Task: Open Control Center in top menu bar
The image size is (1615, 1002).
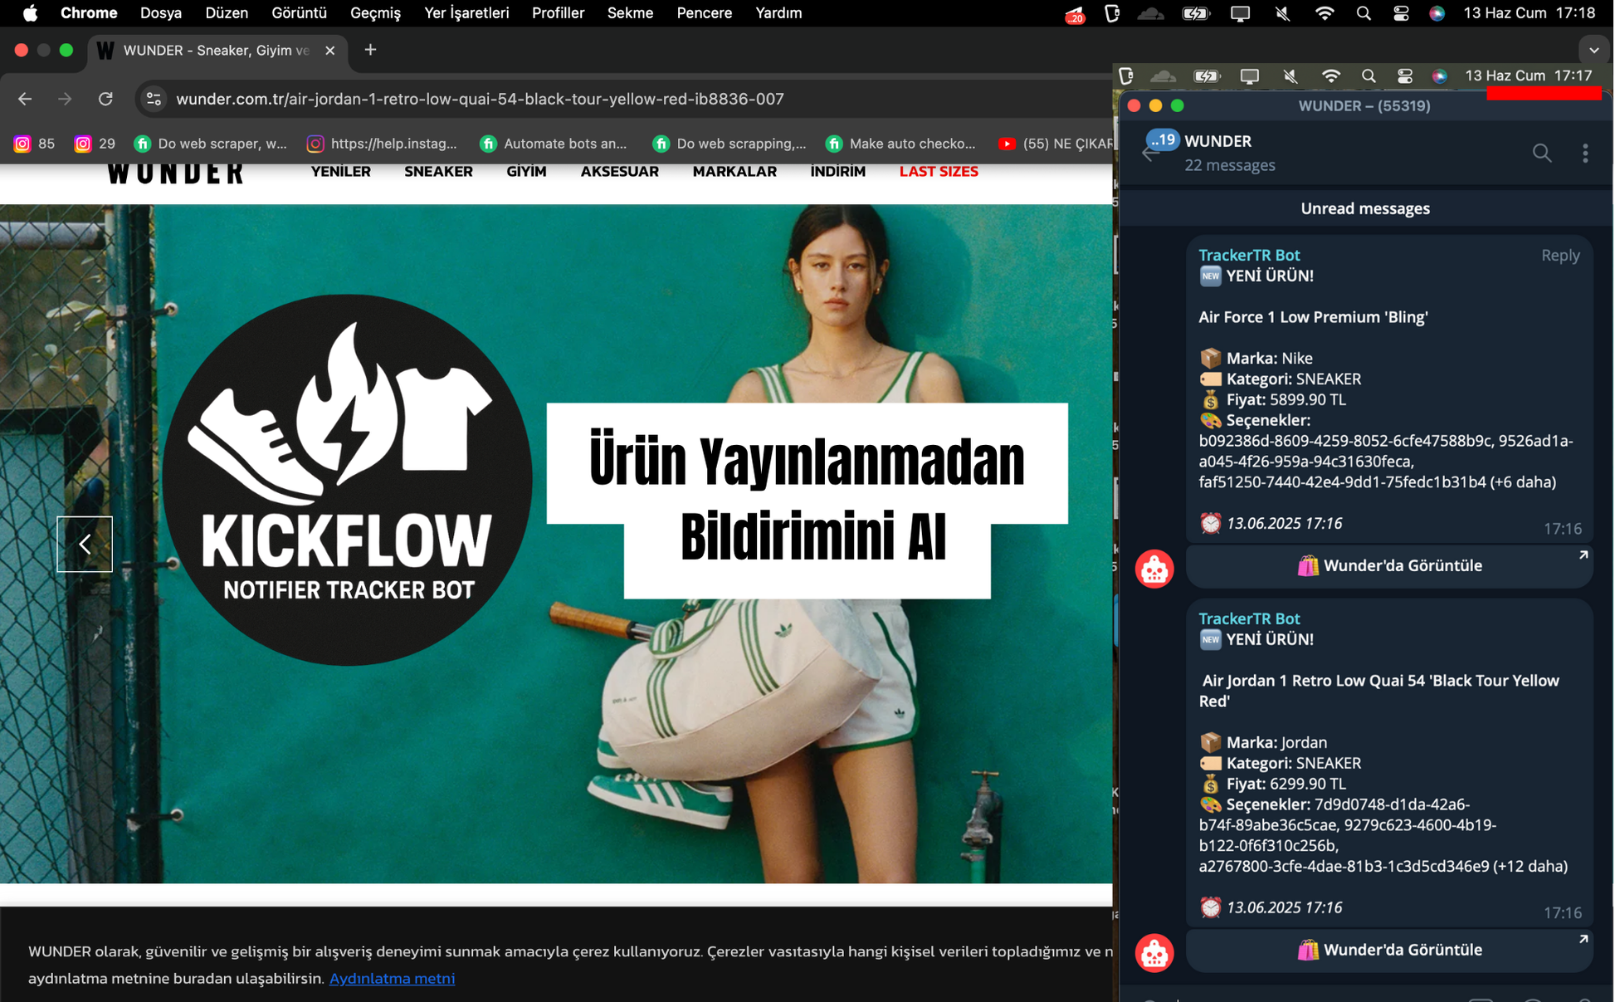Action: pyautogui.click(x=1401, y=13)
